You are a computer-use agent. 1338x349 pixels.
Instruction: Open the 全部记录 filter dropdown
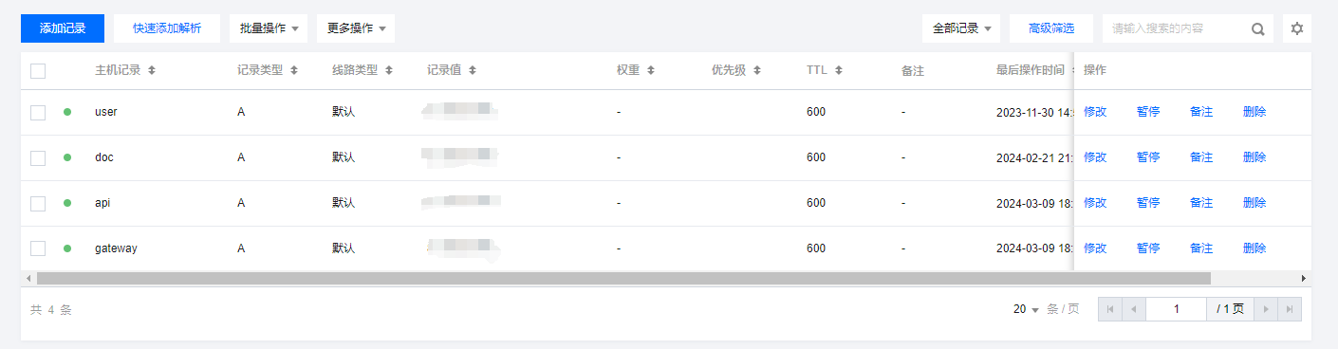click(x=961, y=28)
